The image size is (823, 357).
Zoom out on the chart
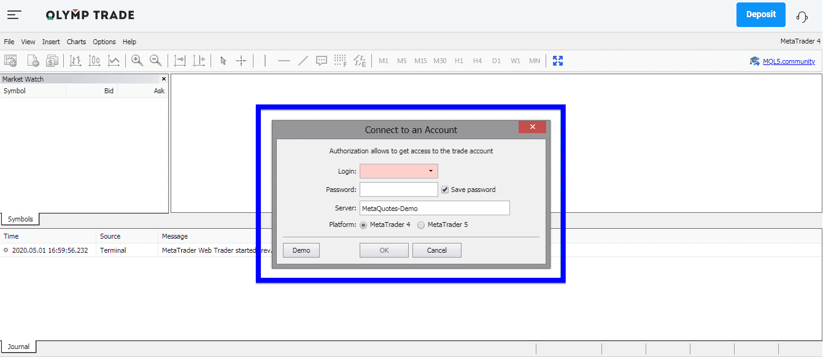[155, 60]
